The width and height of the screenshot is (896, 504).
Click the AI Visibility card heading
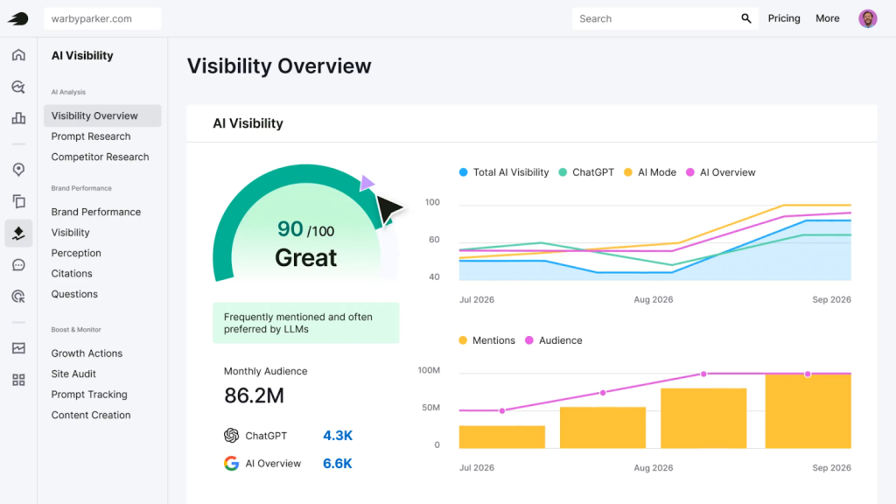pyautogui.click(x=248, y=123)
